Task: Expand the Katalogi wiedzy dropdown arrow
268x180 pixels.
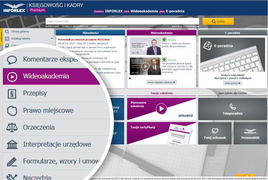Action: 52,38
